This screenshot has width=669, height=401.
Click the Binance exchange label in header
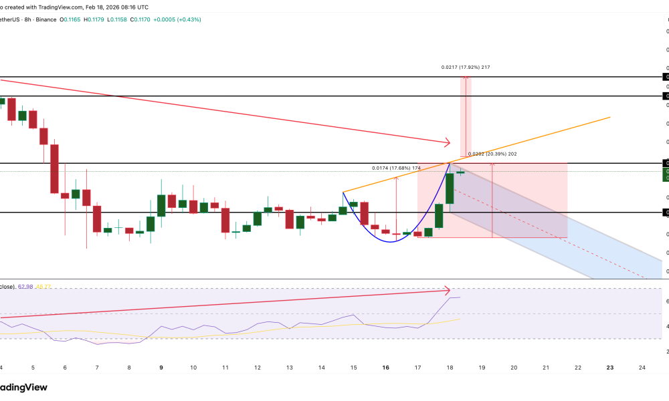[45, 19]
